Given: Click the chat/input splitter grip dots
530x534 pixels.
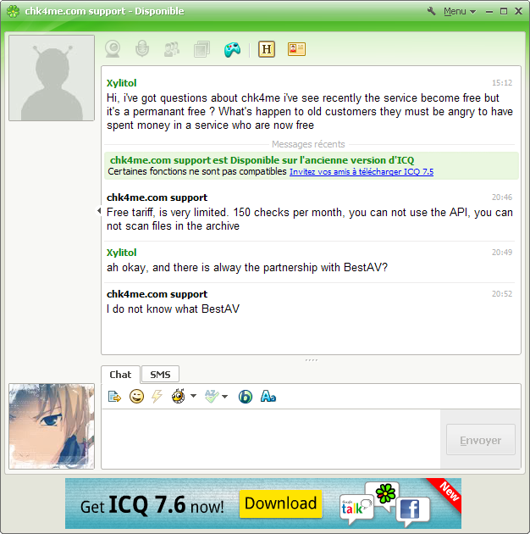Looking at the screenshot, I should (312, 360).
